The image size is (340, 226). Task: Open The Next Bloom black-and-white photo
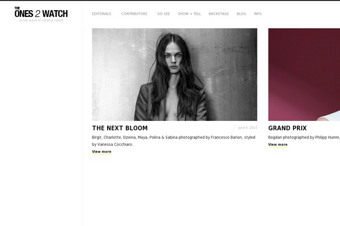(x=175, y=75)
